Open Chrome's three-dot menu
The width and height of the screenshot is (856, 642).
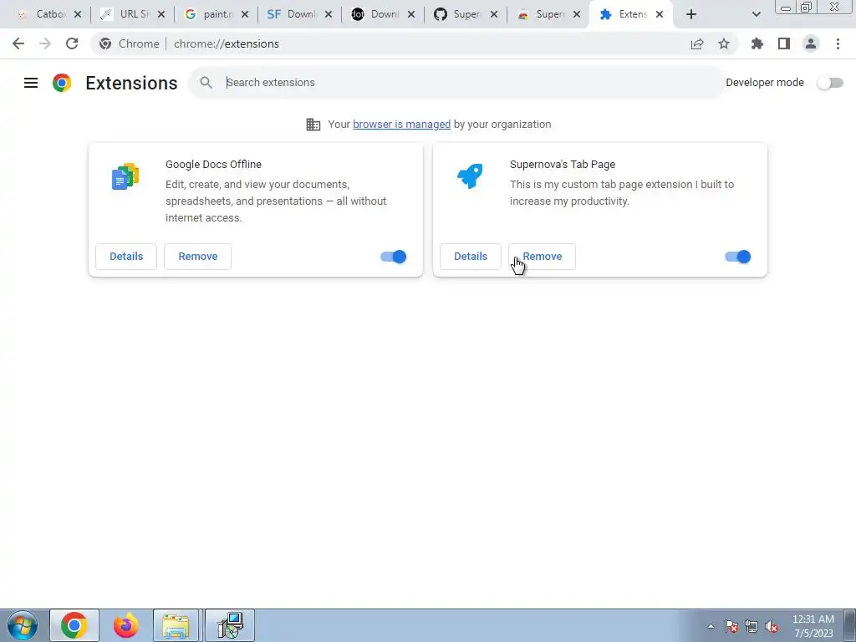[x=838, y=43]
